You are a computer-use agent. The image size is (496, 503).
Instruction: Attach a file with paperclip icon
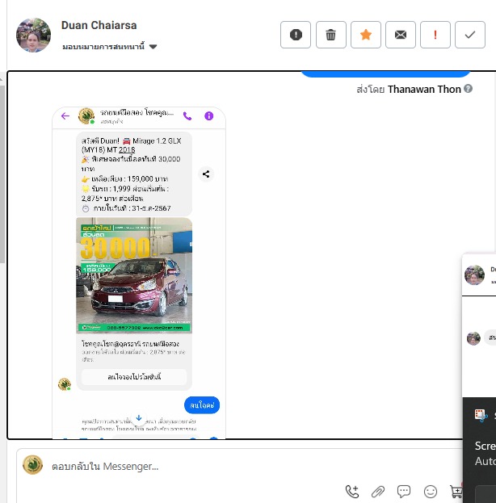[x=378, y=491]
